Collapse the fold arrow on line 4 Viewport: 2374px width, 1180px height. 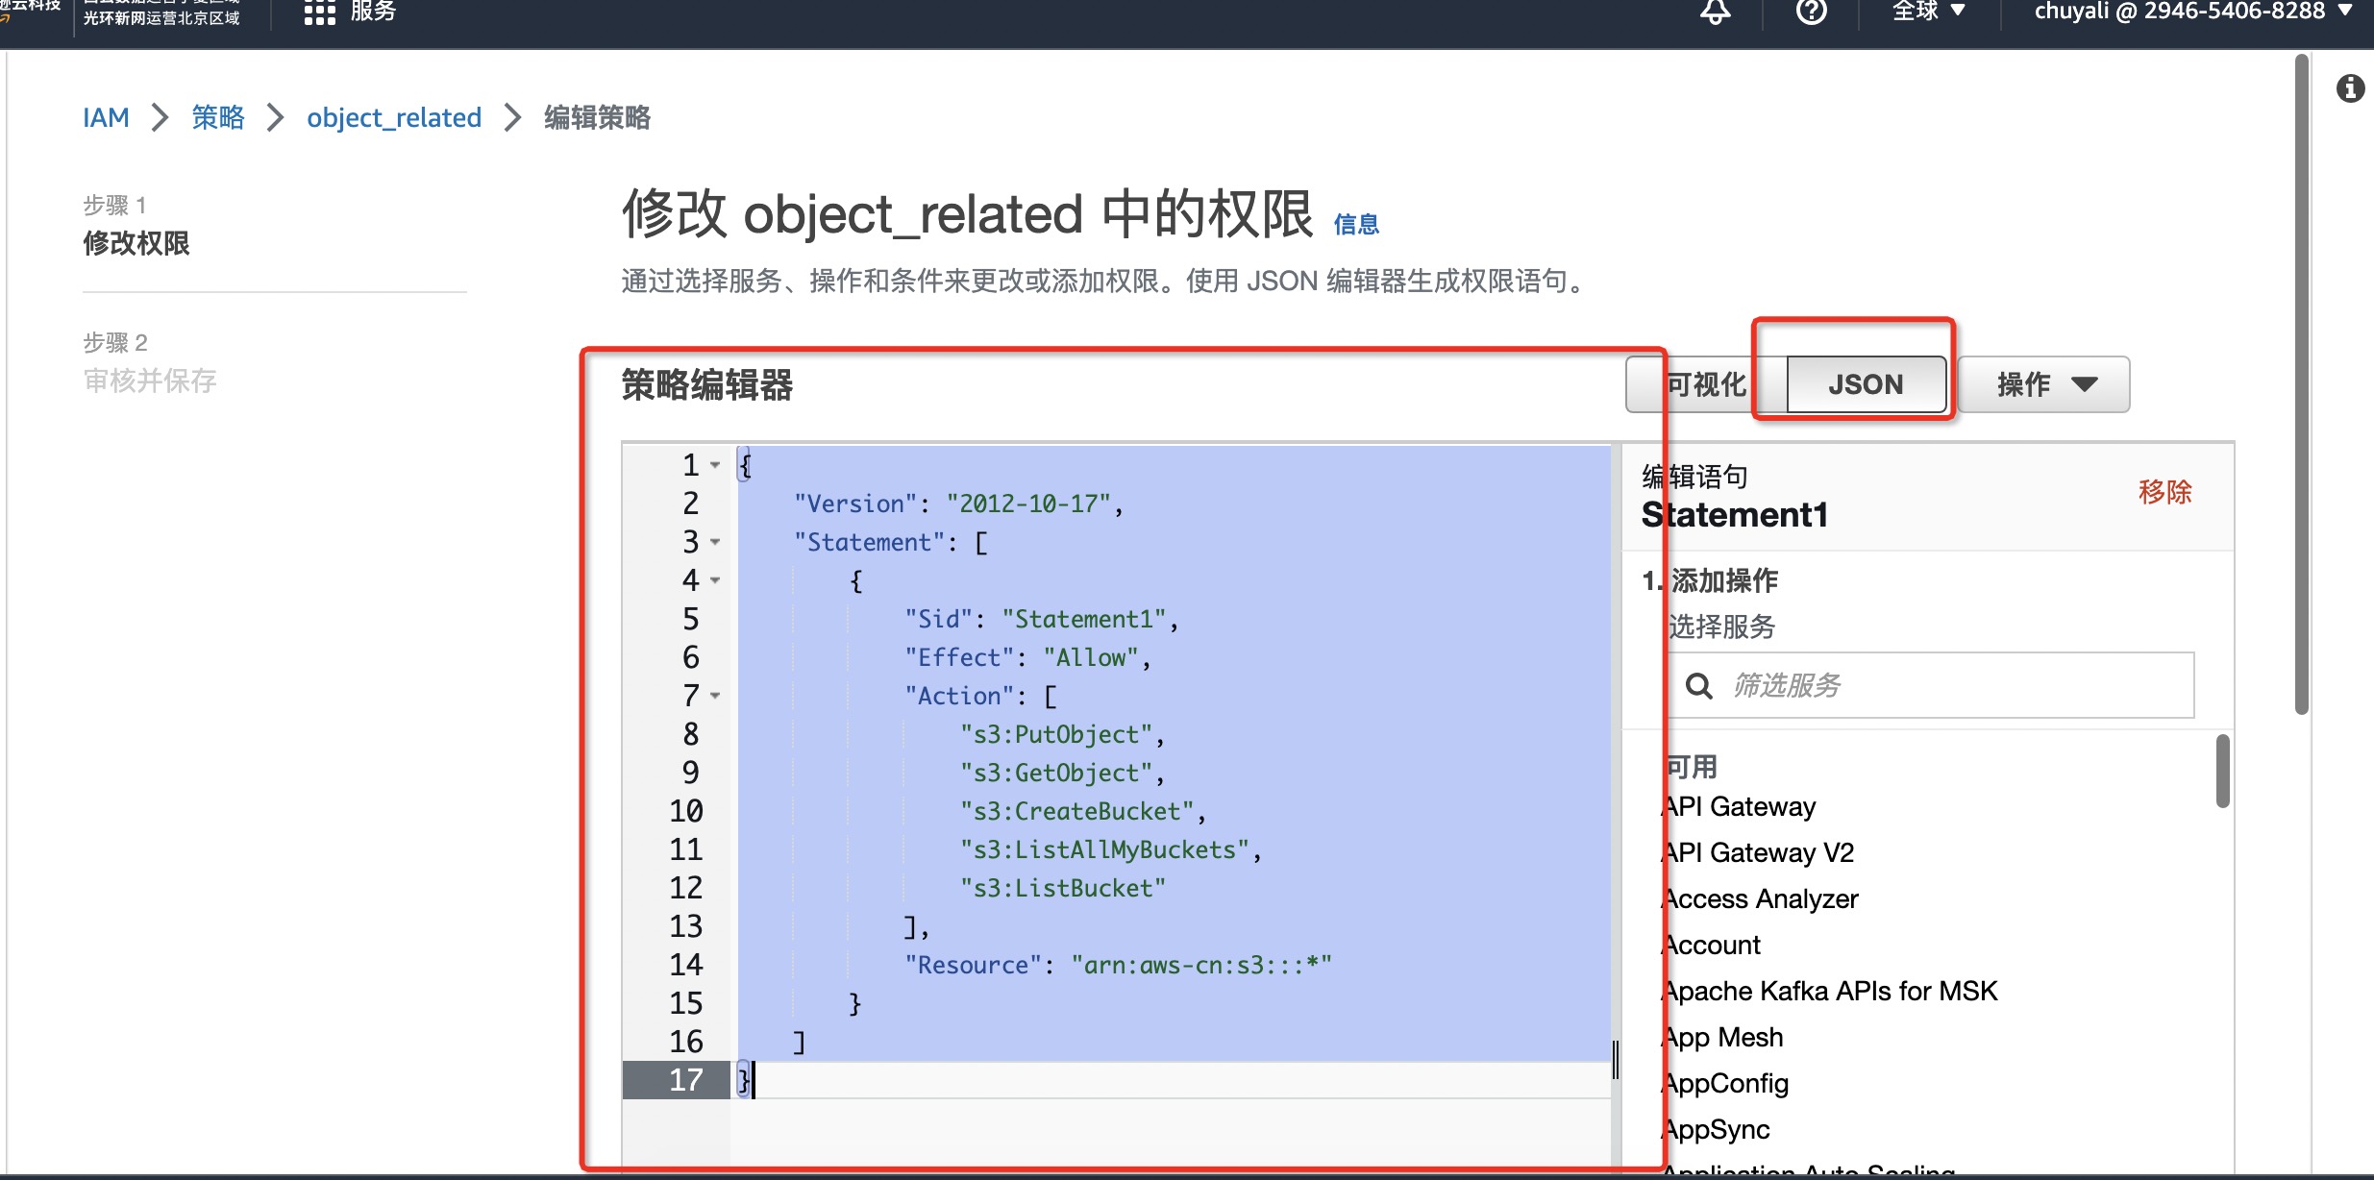click(715, 580)
